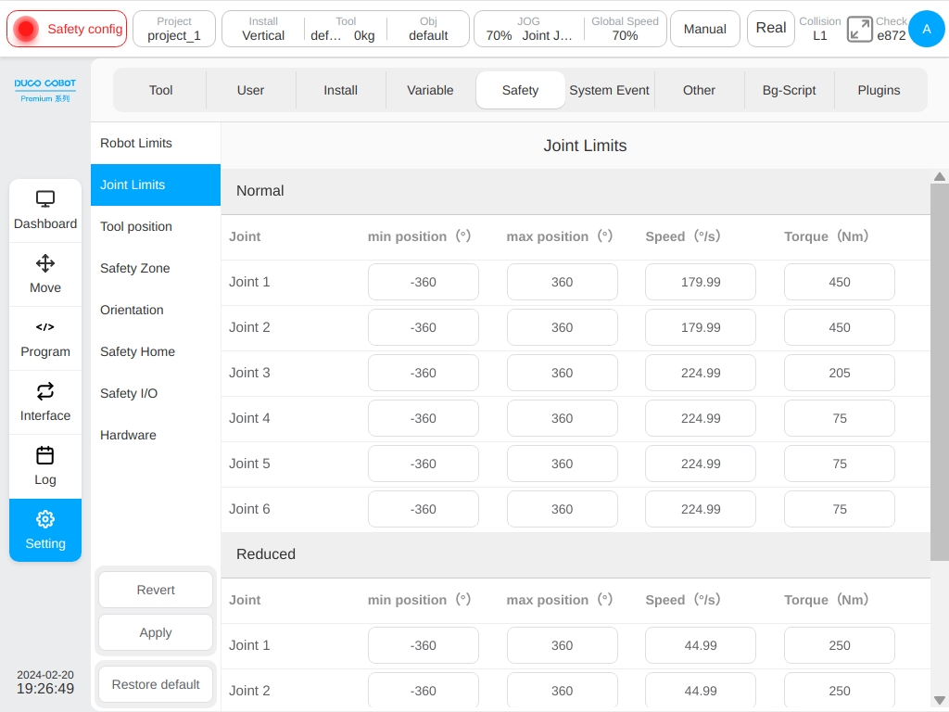This screenshot has height=712, width=949.
Task: Open the Program code icon
Action: pos(45,327)
